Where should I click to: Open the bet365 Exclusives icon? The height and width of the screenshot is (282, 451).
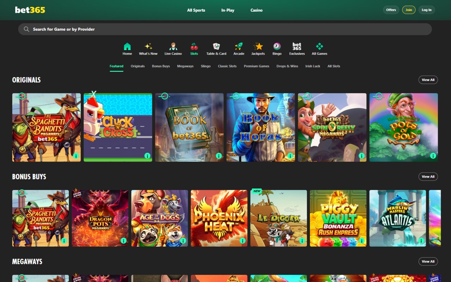[297, 47]
